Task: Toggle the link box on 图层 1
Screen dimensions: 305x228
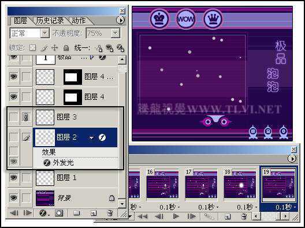Action: 26,177
